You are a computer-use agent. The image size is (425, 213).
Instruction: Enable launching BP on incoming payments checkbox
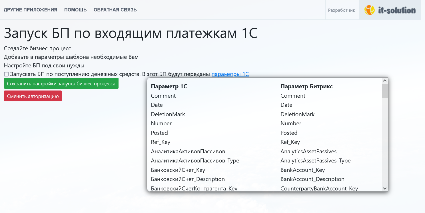(x=6, y=74)
